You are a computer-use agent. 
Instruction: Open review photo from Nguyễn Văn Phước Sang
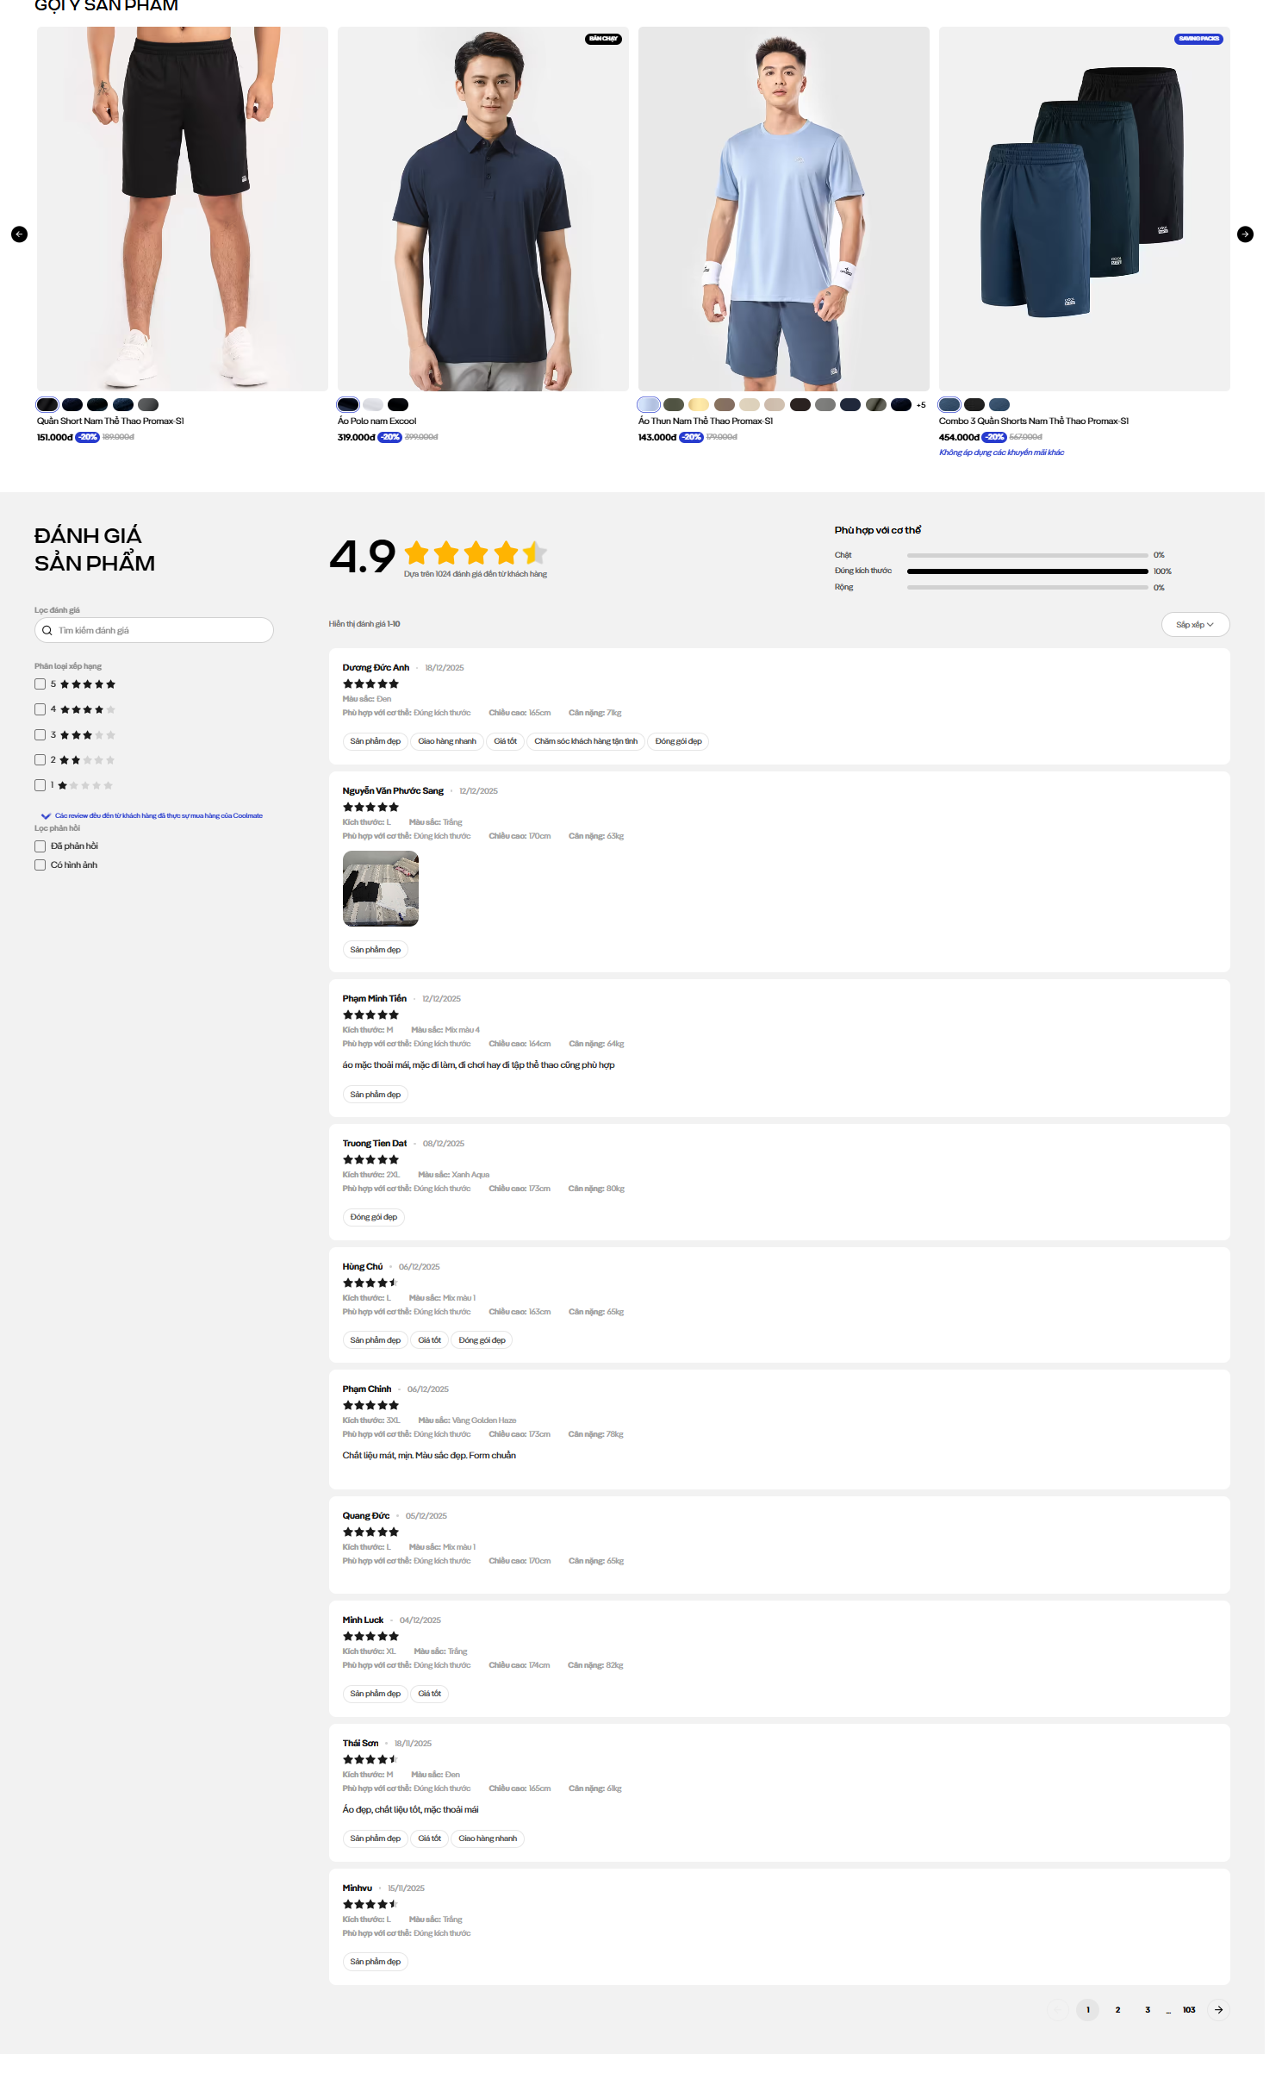pos(380,889)
